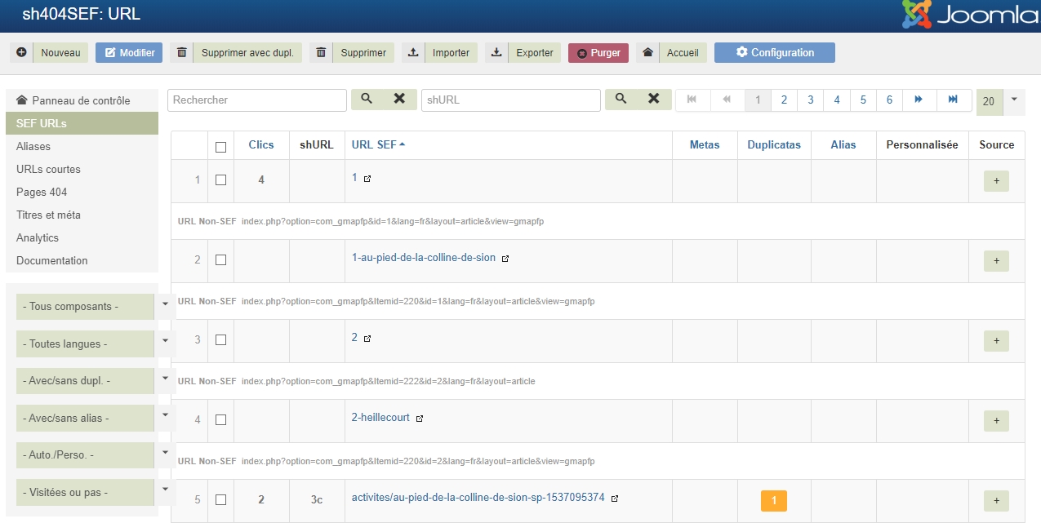1041x523 pixels.
Task: Sort by the Clics column header
Action: (261, 144)
